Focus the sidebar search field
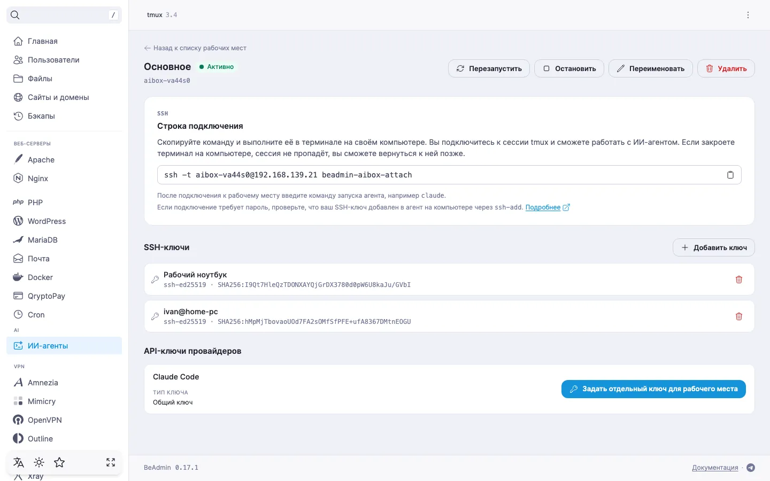This screenshot has height=481, width=770. (x=64, y=15)
